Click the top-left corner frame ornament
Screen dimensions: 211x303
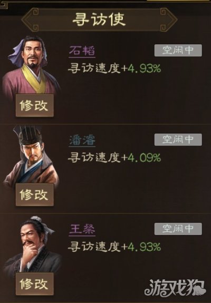(4, 5)
